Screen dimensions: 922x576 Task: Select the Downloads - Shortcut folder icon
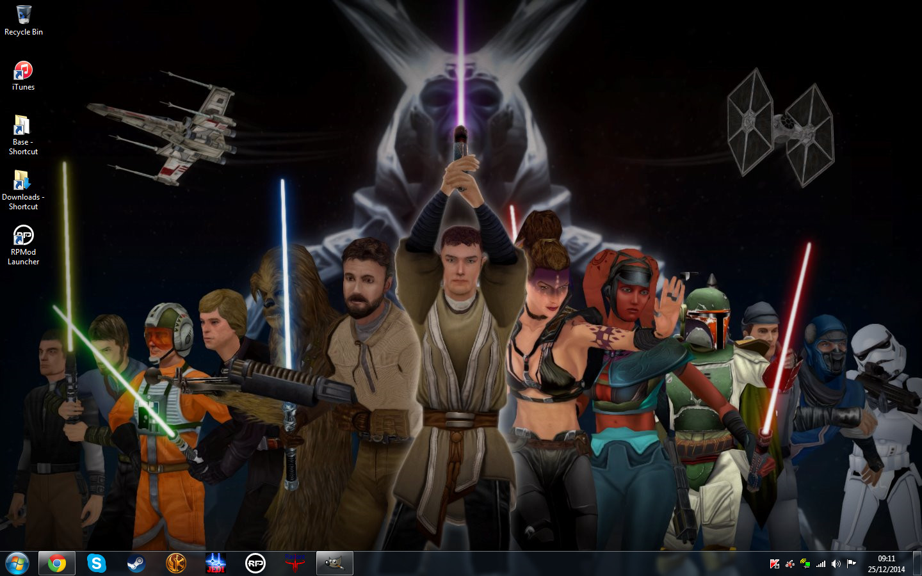tap(23, 190)
